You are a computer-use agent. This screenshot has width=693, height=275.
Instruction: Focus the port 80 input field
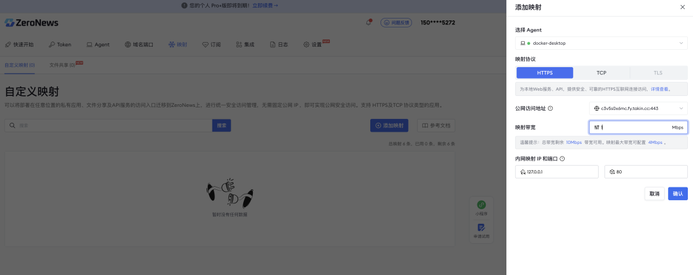(x=646, y=172)
